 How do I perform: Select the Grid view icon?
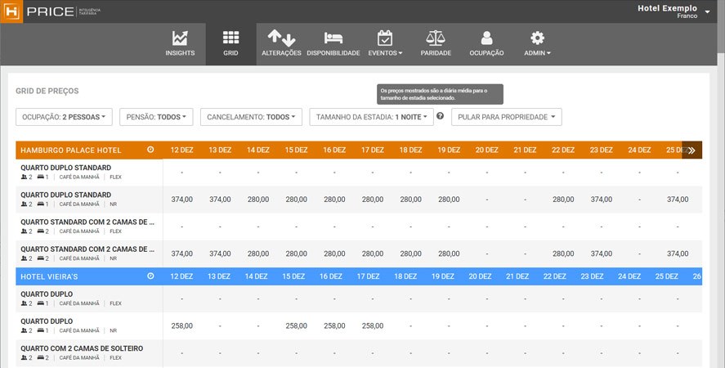(230, 38)
